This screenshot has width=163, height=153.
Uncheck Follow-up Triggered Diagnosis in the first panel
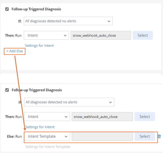[x=7, y=9]
